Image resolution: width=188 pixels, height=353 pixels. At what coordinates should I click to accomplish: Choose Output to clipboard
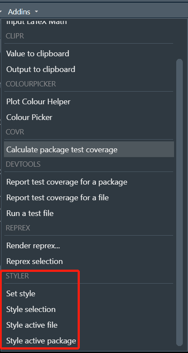[89, 69]
